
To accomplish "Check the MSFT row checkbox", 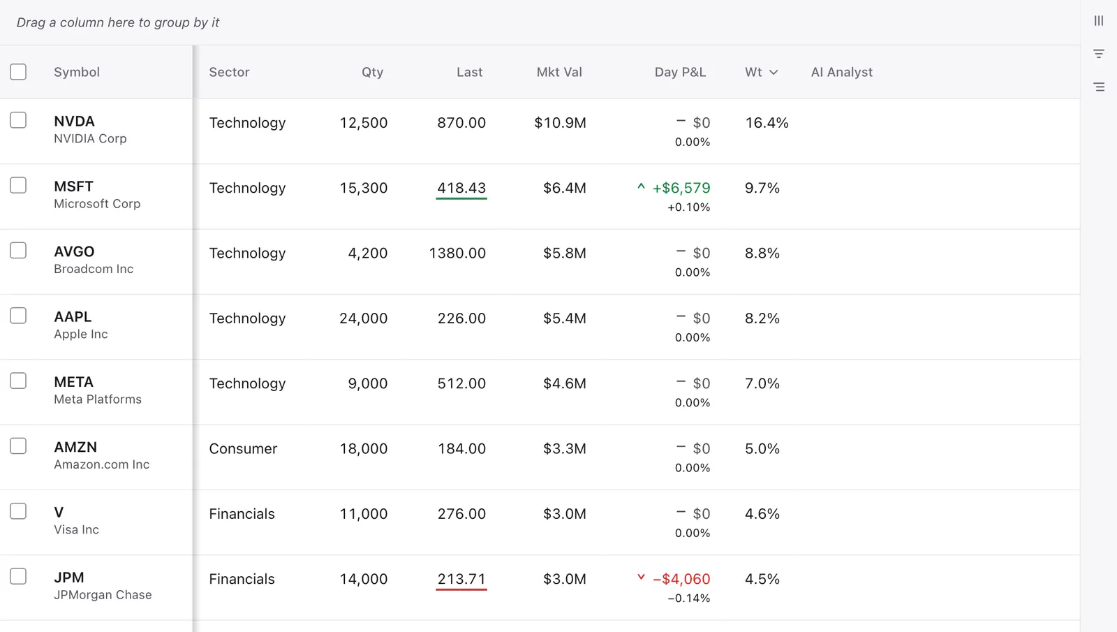I will coord(18,185).
